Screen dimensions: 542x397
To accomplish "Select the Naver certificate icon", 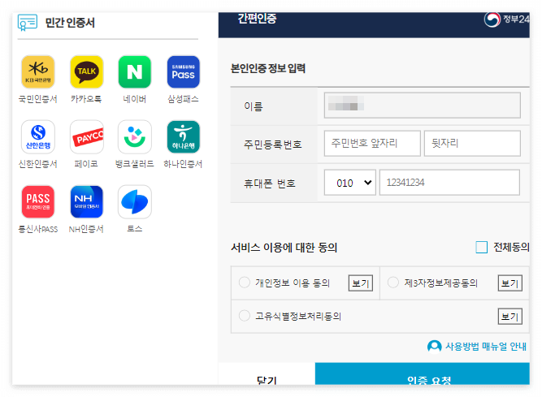I will 135,72.
